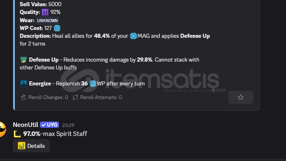Click the 23:29 message timestamp
This screenshot has height=161, width=286.
tap(68, 125)
